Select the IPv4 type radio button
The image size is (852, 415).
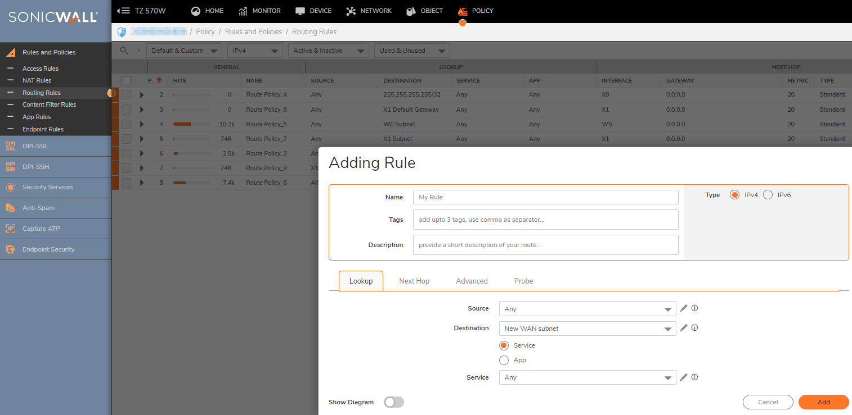click(x=734, y=195)
